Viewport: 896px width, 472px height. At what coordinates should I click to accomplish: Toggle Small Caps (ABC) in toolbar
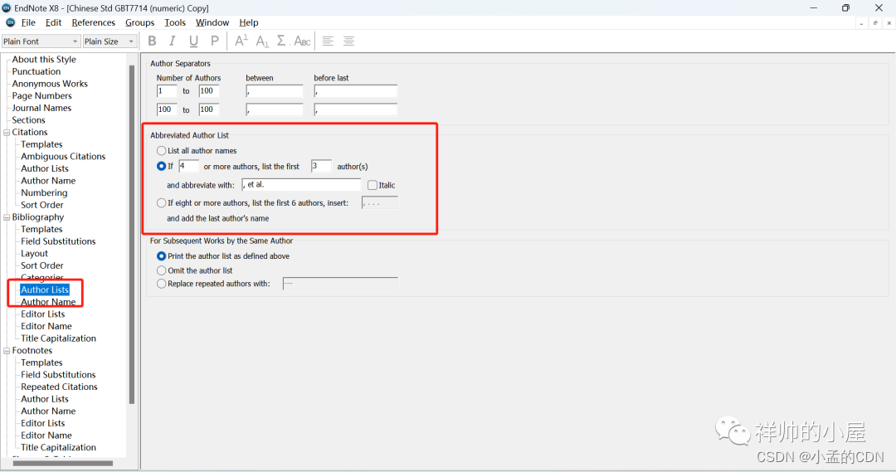click(302, 41)
